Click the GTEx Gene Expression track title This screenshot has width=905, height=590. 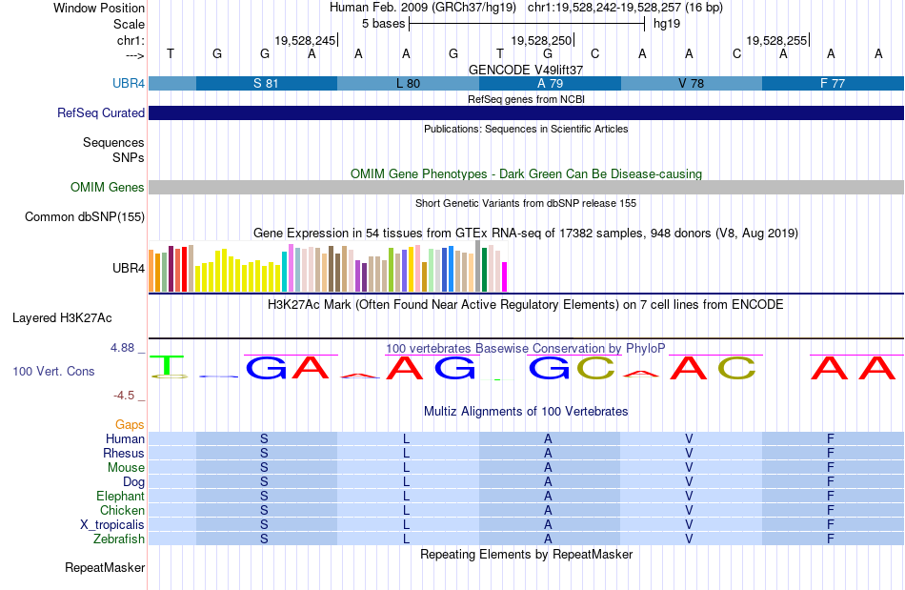526,234
